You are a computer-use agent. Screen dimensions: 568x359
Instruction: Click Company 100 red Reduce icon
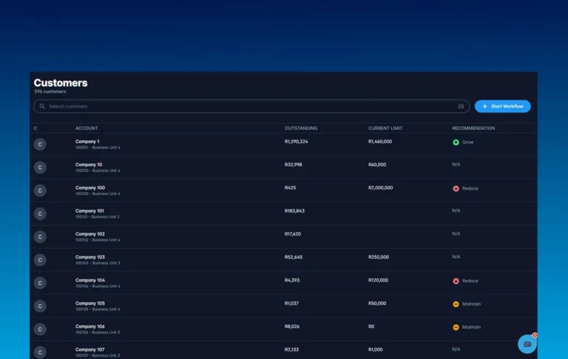(x=456, y=188)
